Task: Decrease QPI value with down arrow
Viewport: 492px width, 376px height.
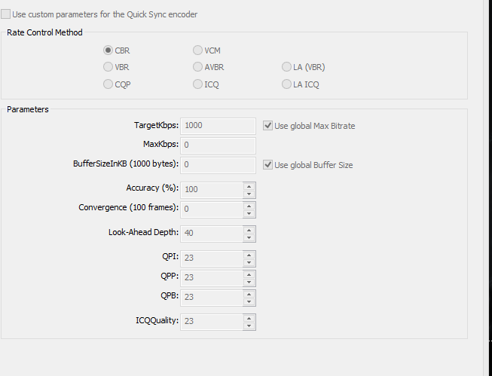Action: click(249, 263)
